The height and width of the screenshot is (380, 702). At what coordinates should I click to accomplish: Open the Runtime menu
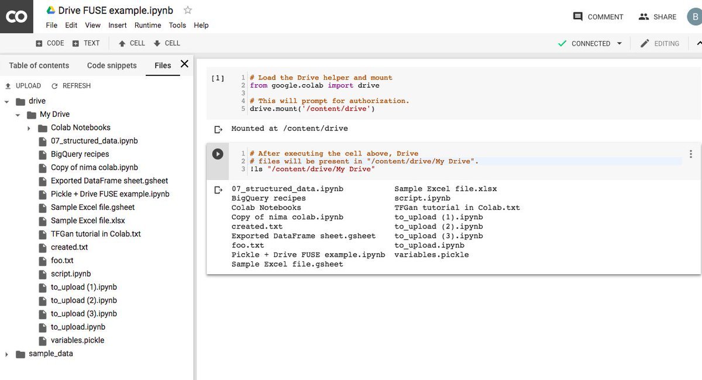[x=148, y=25]
